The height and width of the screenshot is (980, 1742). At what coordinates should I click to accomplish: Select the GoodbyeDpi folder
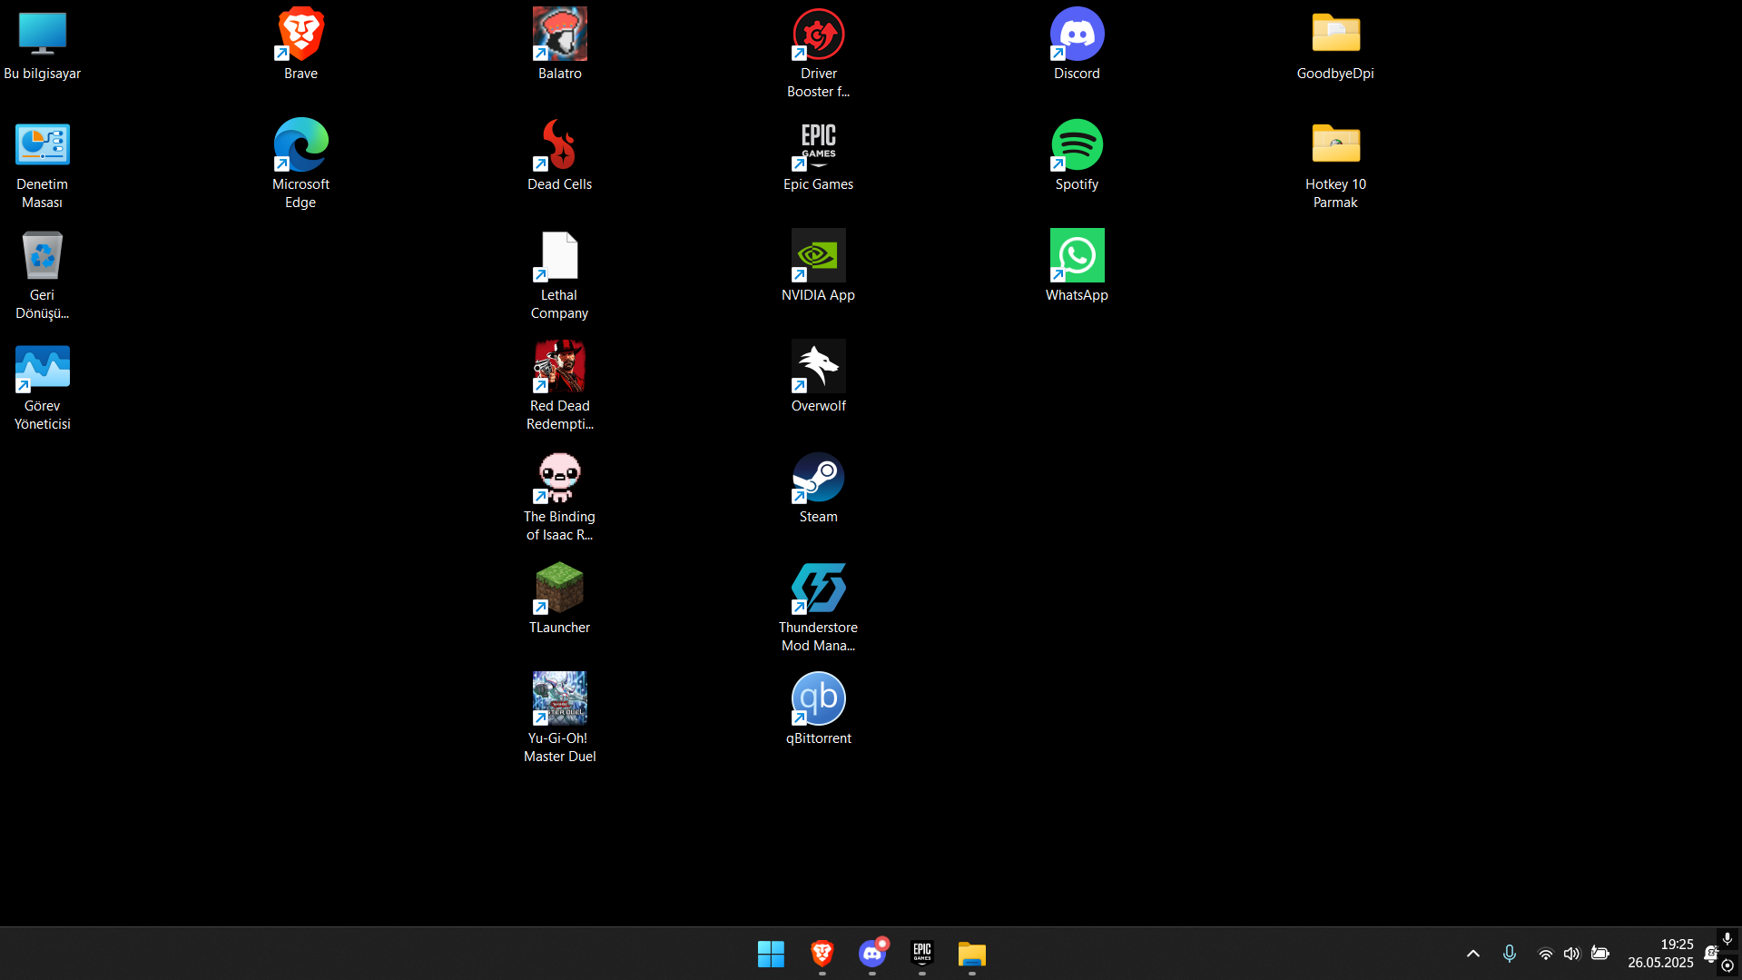point(1335,45)
